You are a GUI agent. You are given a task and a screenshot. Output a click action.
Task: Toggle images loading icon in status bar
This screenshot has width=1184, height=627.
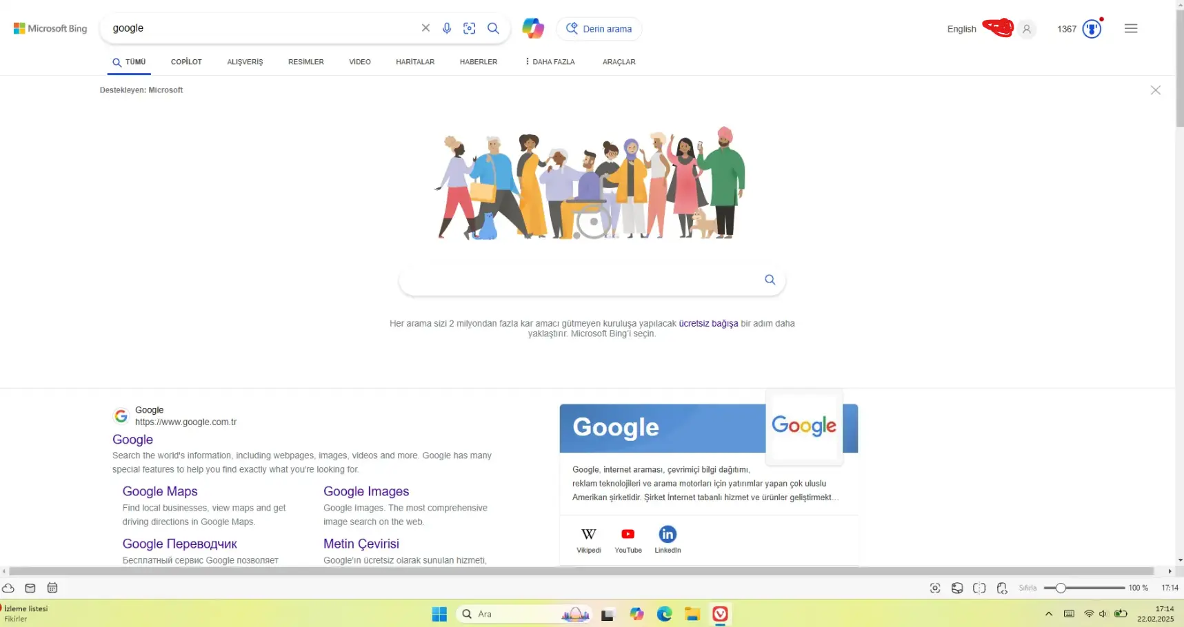957,588
